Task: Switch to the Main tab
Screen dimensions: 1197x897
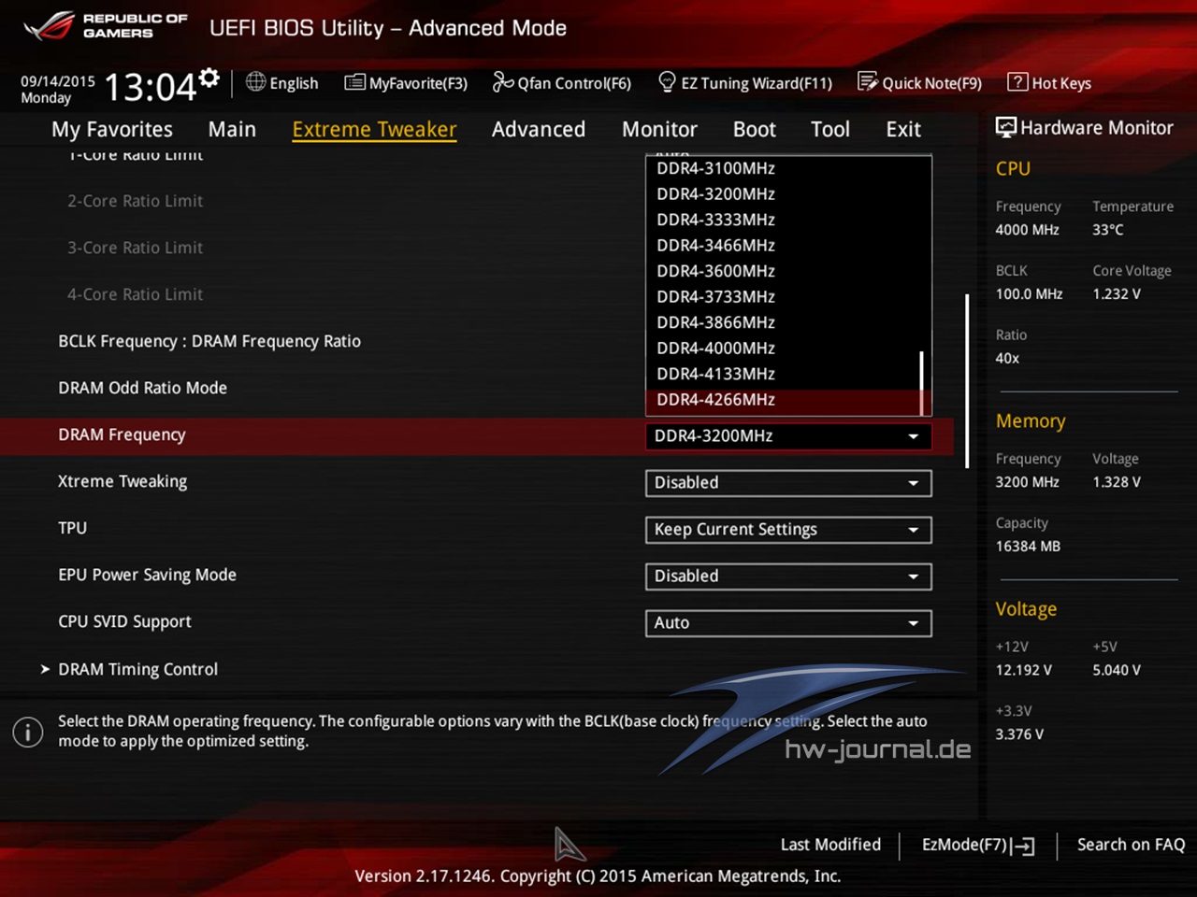Action: point(232,129)
